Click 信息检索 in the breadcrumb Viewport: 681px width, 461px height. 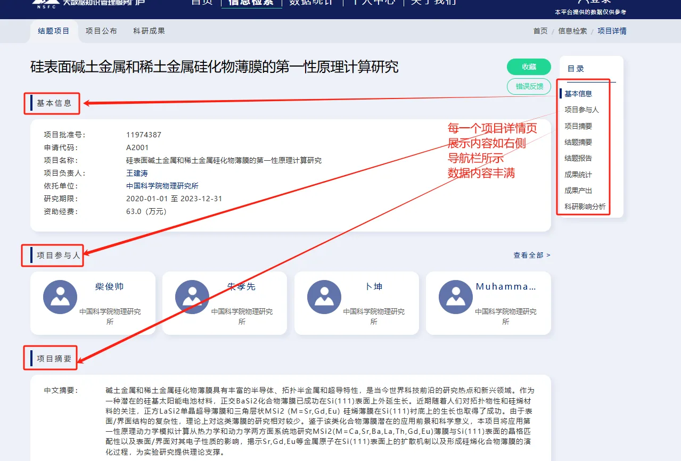click(x=572, y=31)
